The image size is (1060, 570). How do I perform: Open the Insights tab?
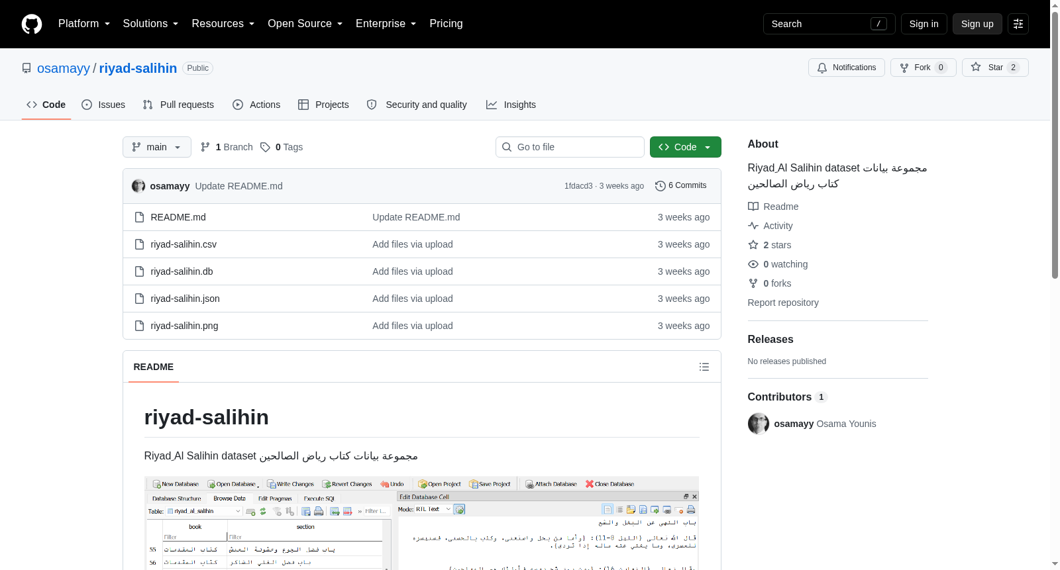[511, 105]
